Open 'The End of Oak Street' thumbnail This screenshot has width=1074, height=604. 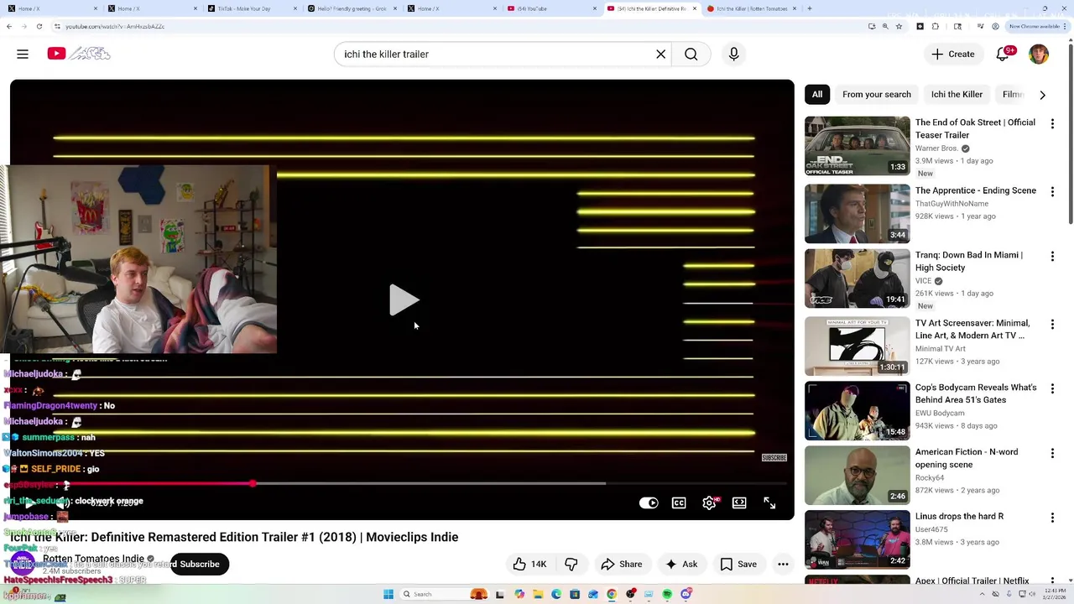click(x=857, y=146)
